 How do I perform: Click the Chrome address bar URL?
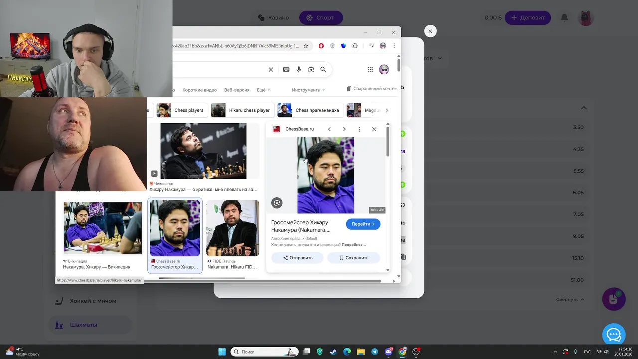pos(235,46)
